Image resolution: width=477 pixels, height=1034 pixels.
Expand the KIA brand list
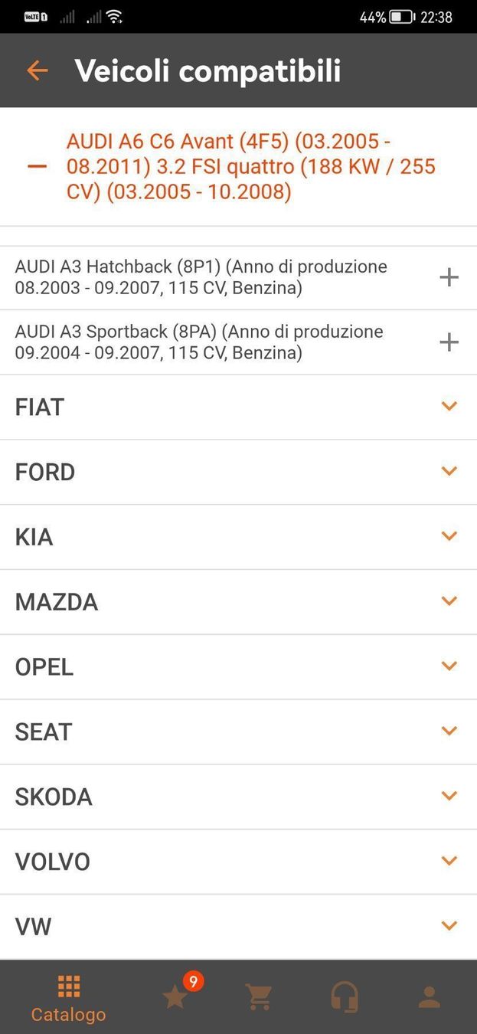(x=449, y=536)
